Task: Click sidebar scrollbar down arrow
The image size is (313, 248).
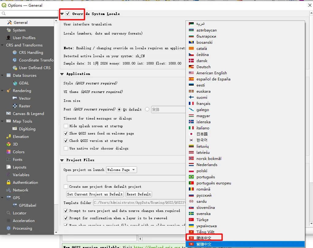Action: [56, 232]
